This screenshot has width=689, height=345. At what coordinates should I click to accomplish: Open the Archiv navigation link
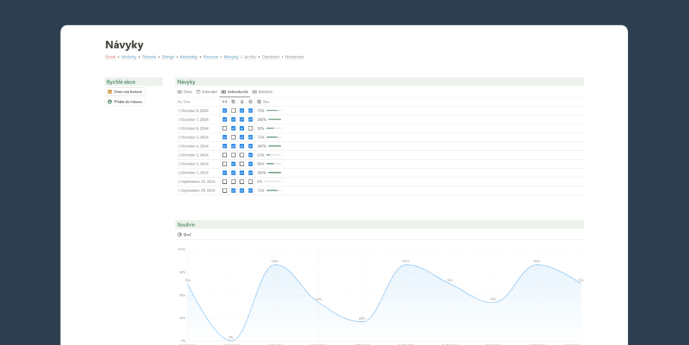250,57
